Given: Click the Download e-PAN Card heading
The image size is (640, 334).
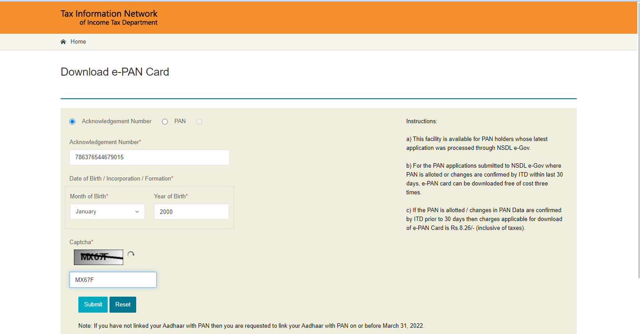Looking at the screenshot, I should (115, 72).
